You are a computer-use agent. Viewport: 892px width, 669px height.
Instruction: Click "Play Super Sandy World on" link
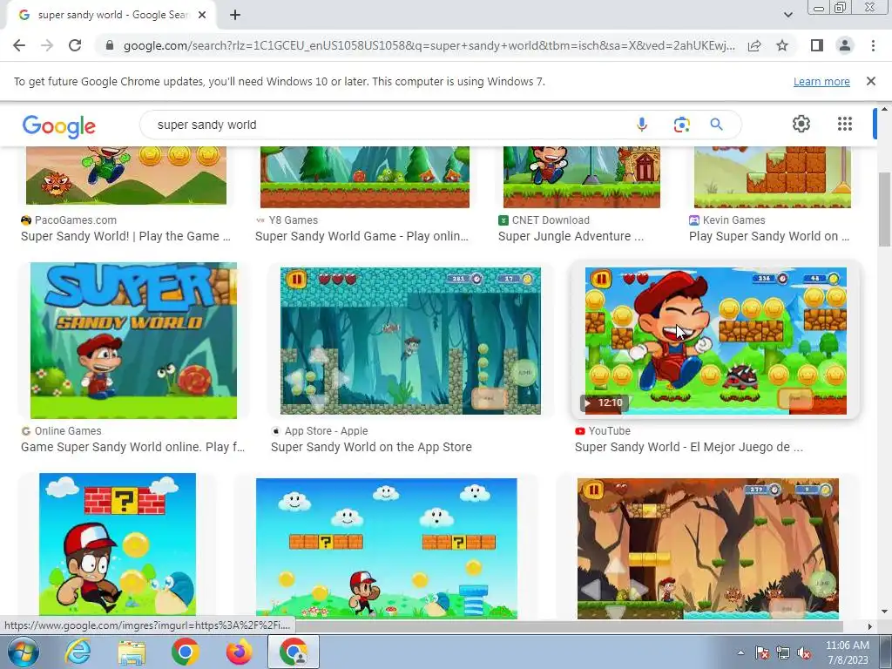(769, 236)
